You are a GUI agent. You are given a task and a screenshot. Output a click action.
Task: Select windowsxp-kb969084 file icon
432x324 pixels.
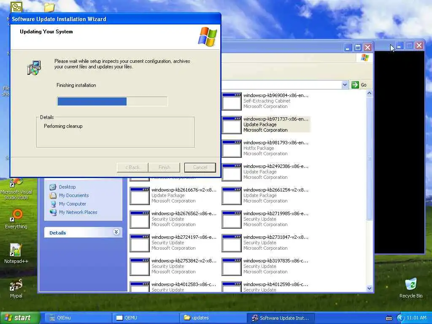click(232, 101)
